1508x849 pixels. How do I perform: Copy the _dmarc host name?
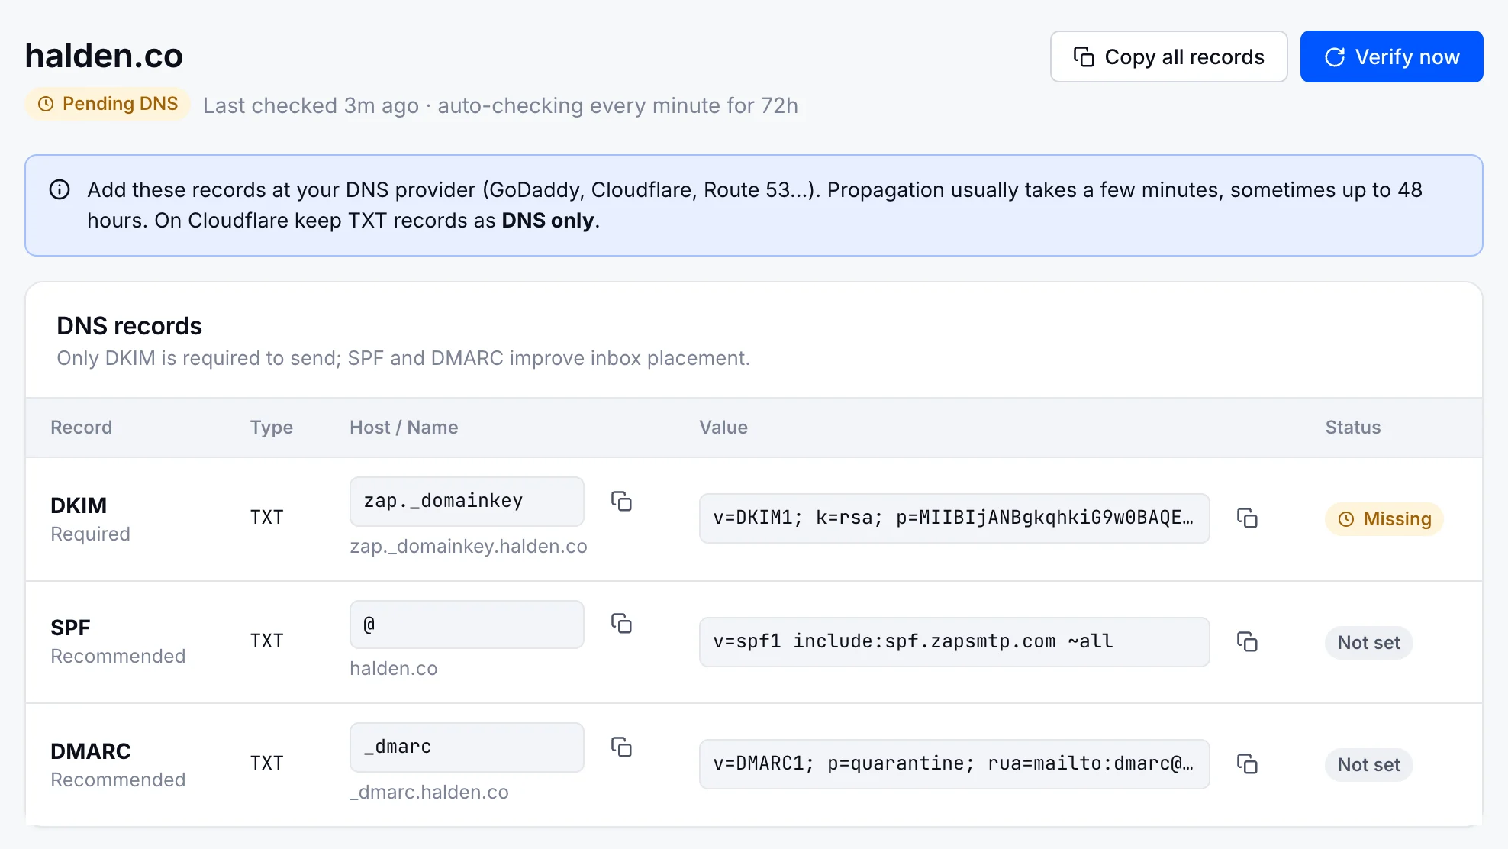click(x=621, y=747)
